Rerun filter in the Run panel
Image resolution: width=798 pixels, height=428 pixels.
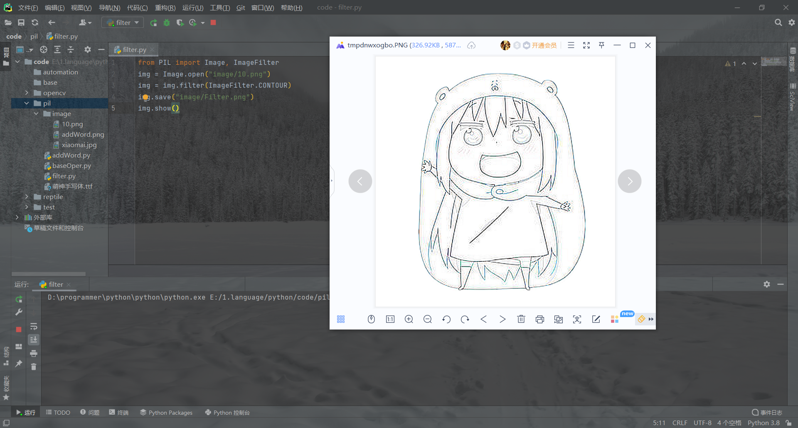(x=19, y=299)
